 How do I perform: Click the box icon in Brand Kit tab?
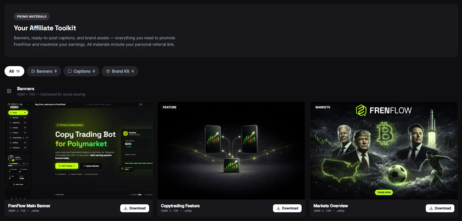pyautogui.click(x=108, y=71)
